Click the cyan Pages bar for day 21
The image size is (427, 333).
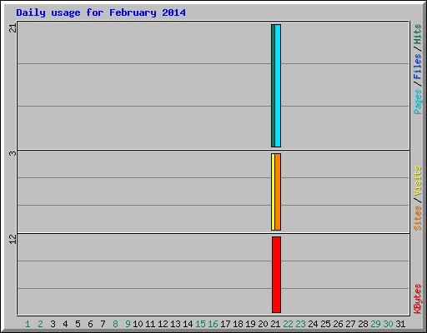pyautogui.click(x=278, y=86)
